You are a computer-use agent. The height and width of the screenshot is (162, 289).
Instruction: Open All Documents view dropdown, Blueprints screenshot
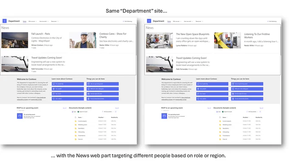pos(252,112)
